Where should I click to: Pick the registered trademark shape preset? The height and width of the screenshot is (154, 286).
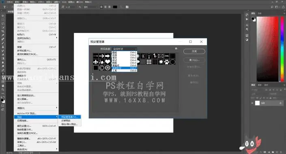pos(108,68)
